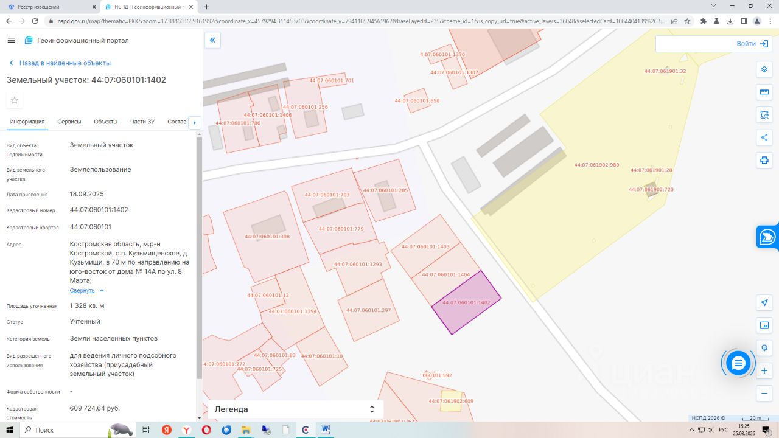Click parcel 44:07:060101:308 on the map
Image resolution: width=779 pixels, height=438 pixels.
(267, 237)
